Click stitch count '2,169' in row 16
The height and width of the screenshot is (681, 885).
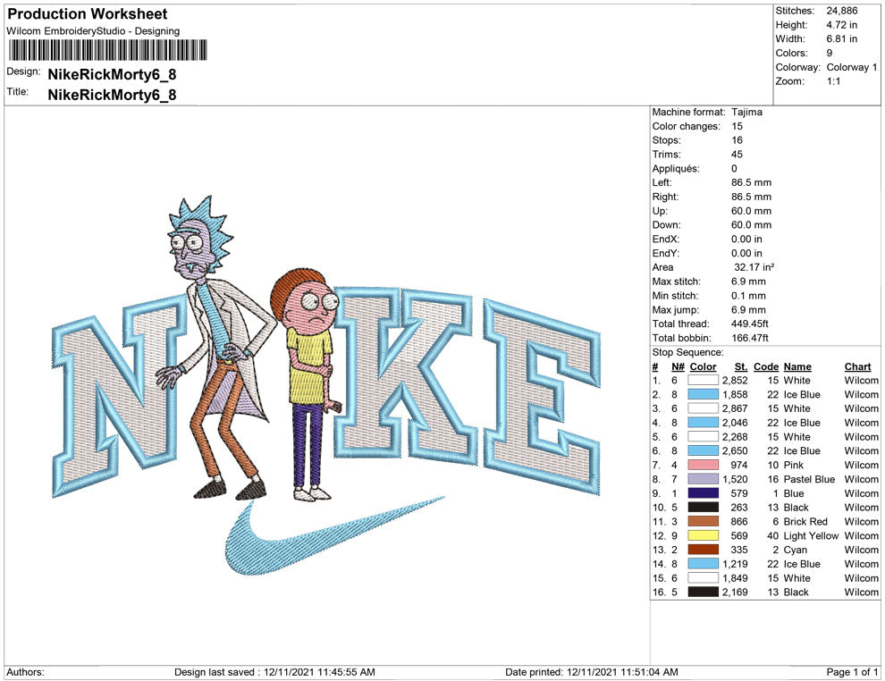(x=735, y=592)
